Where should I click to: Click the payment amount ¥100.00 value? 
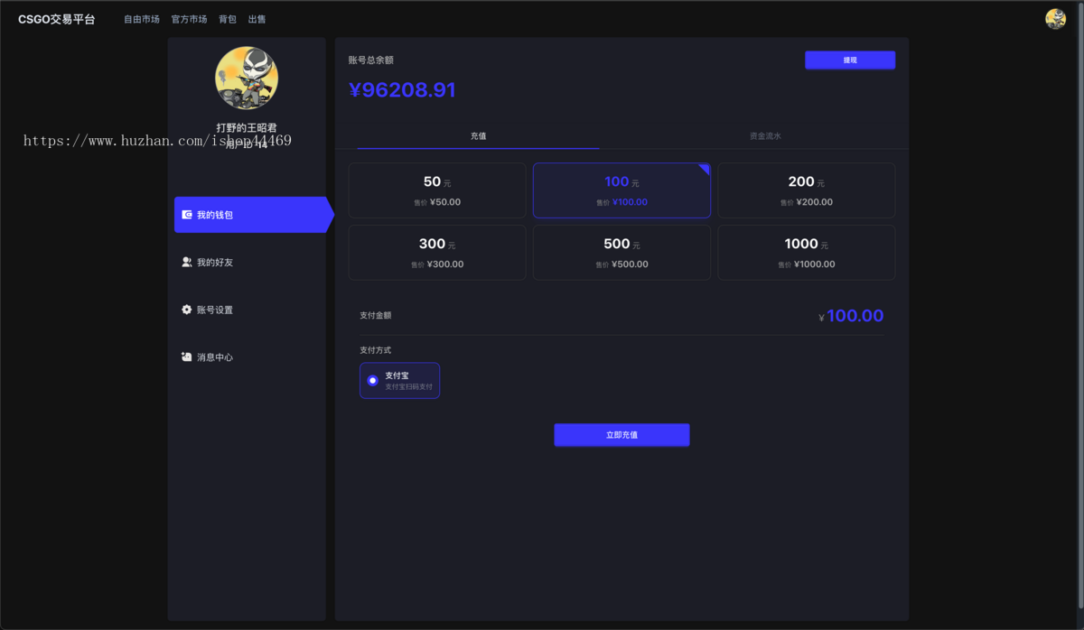851,316
